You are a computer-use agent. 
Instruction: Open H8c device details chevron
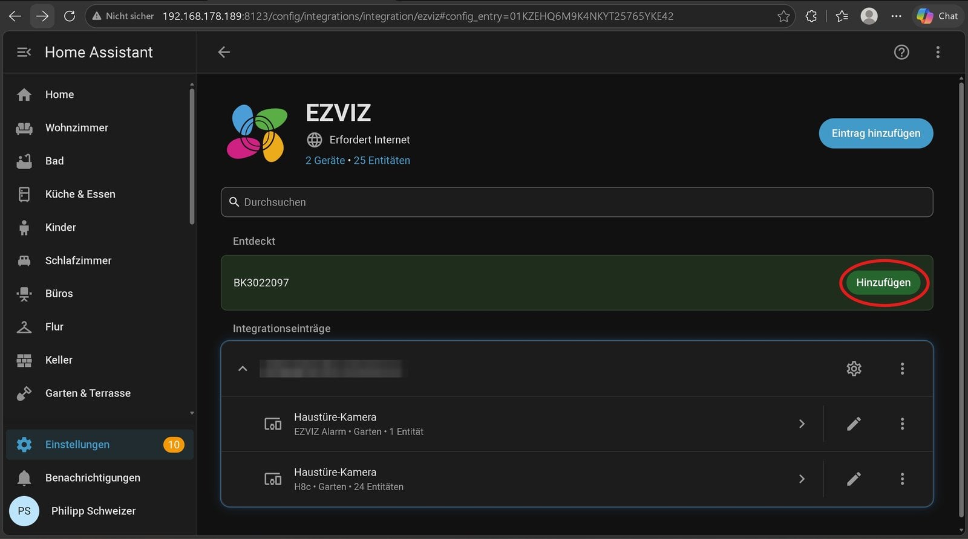(802, 479)
